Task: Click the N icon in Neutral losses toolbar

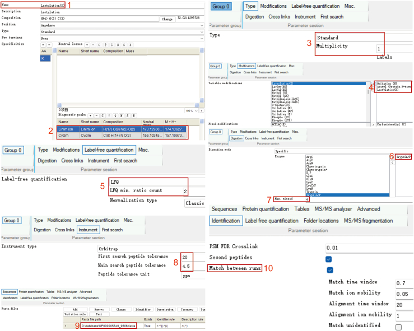Action: click(118, 45)
